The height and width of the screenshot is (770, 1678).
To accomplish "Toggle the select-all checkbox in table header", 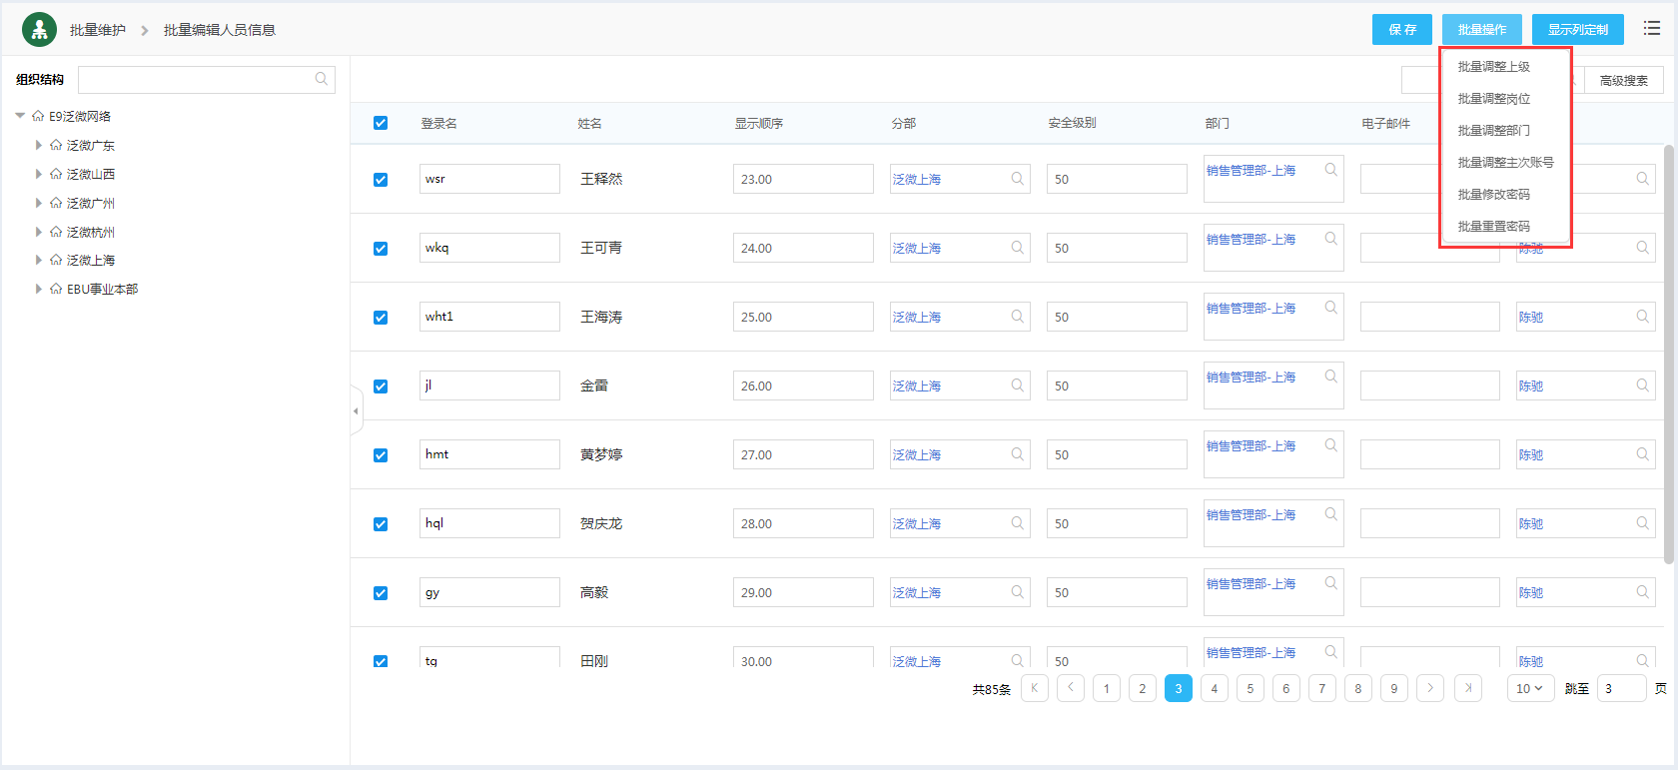I will tap(381, 123).
